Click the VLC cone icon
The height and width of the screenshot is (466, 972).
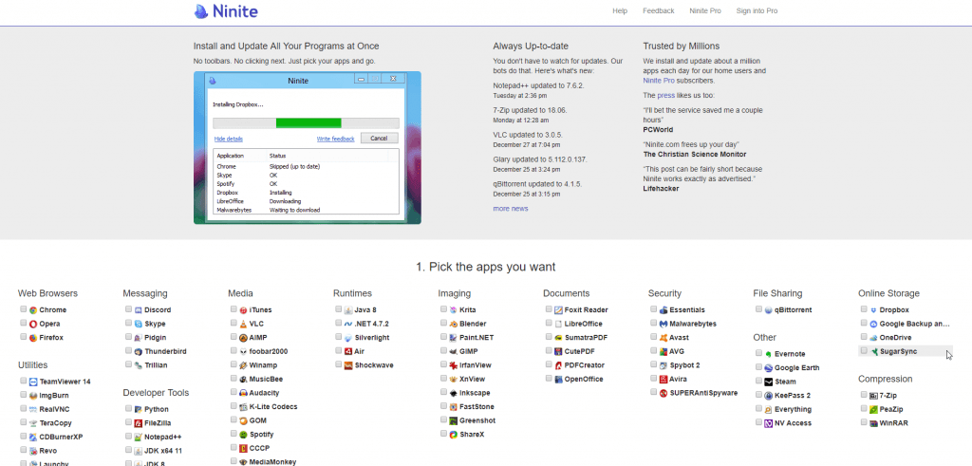[x=244, y=324]
